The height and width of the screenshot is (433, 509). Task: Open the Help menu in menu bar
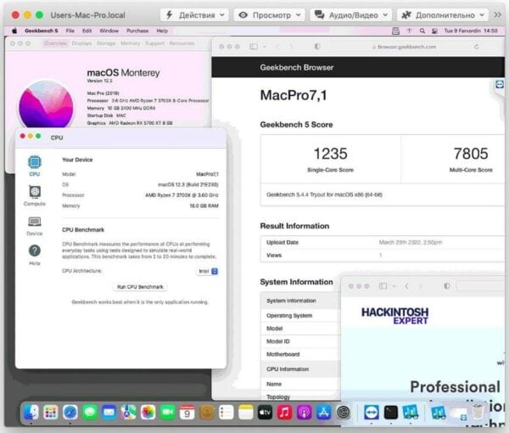162,31
